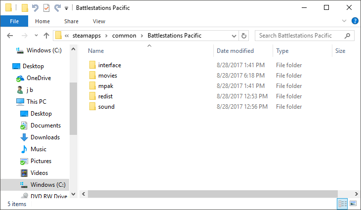Go up one folder level
The height and width of the screenshot is (210, 361).
[x=46, y=36]
